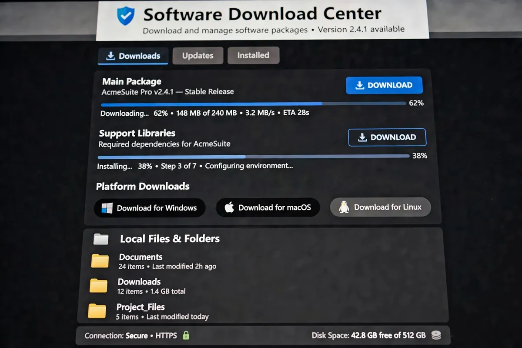Click the yellow Project_Files folder icon
This screenshot has width=522, height=348.
point(97,311)
